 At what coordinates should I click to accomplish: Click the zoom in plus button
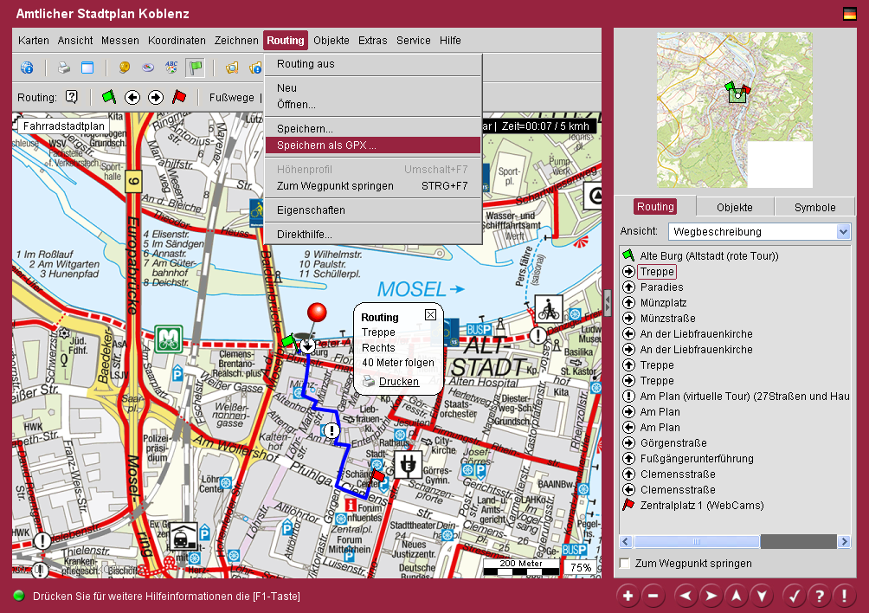(x=628, y=596)
